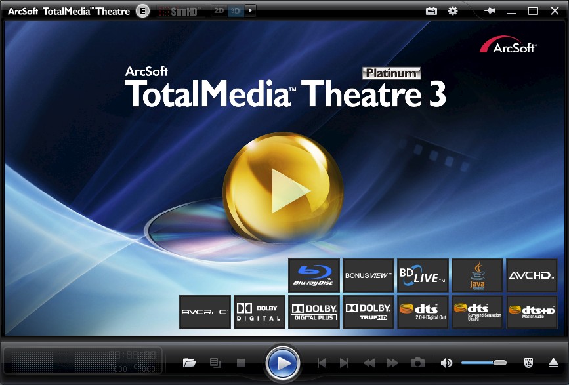
Task: Click the Dolby Digital Plus badge
Action: (314, 312)
